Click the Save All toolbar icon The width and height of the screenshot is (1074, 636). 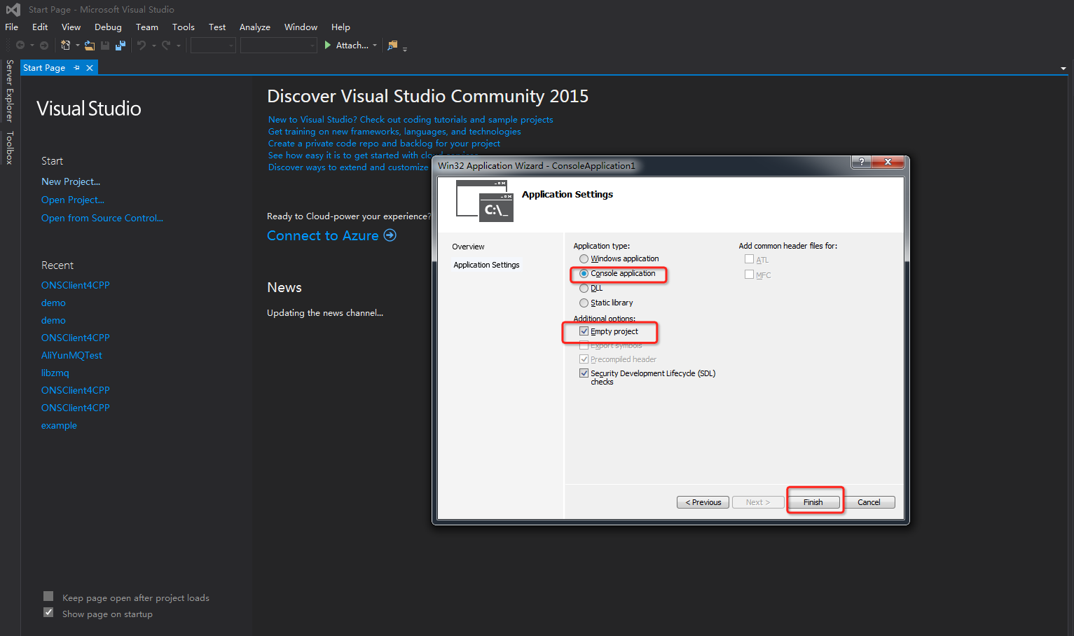121,46
